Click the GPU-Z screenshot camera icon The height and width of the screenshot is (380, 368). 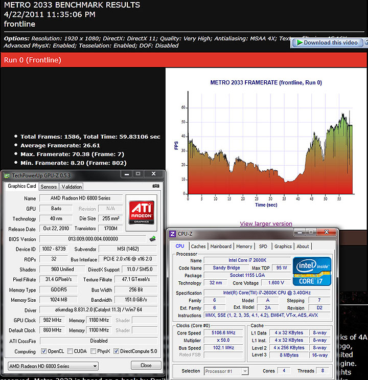[x=156, y=186]
